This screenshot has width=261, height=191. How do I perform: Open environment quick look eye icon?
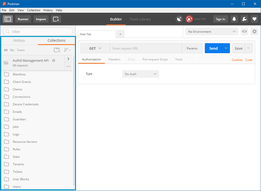pyautogui.click(x=244, y=31)
